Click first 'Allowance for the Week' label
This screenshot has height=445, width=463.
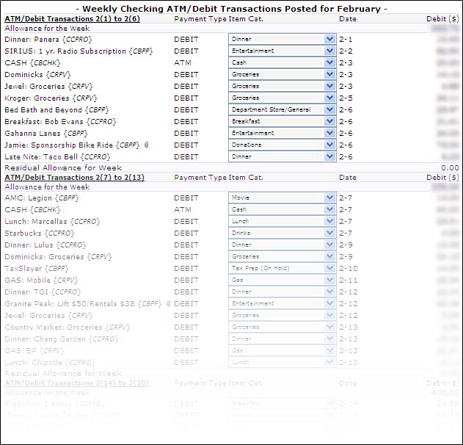tap(47, 29)
